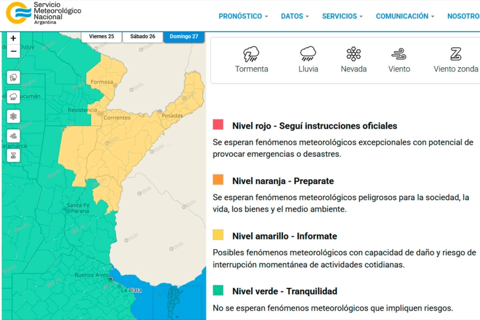Zoom out on the alert map
This screenshot has height=320, width=480.
click(x=13, y=51)
